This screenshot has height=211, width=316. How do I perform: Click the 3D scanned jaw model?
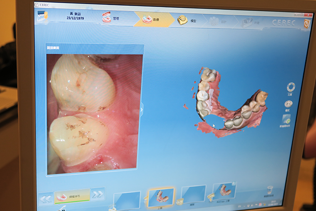point(228,103)
